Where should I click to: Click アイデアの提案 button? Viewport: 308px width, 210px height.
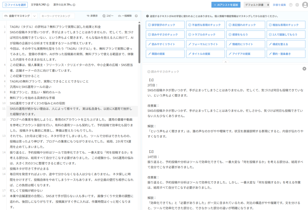(x=246, y=54)
